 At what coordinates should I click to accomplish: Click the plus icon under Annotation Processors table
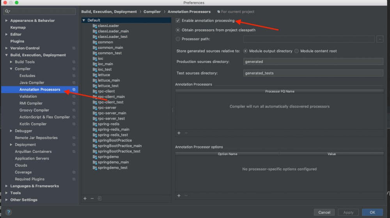click(179, 133)
